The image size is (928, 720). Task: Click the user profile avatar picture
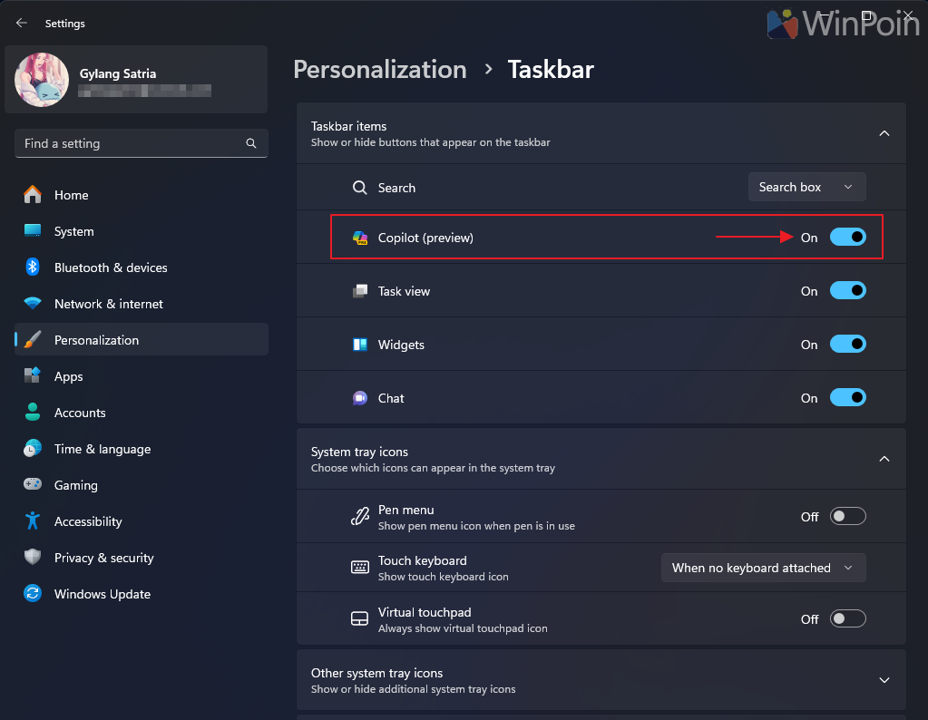42,79
